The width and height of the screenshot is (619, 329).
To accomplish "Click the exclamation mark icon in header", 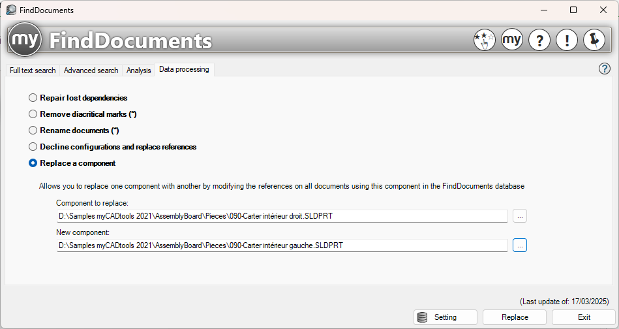I will pos(567,40).
